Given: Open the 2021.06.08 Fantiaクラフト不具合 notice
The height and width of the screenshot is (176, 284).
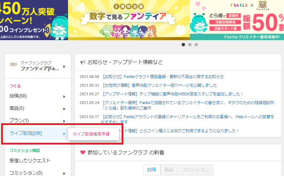Looking at the screenshot, I should click(x=162, y=77).
